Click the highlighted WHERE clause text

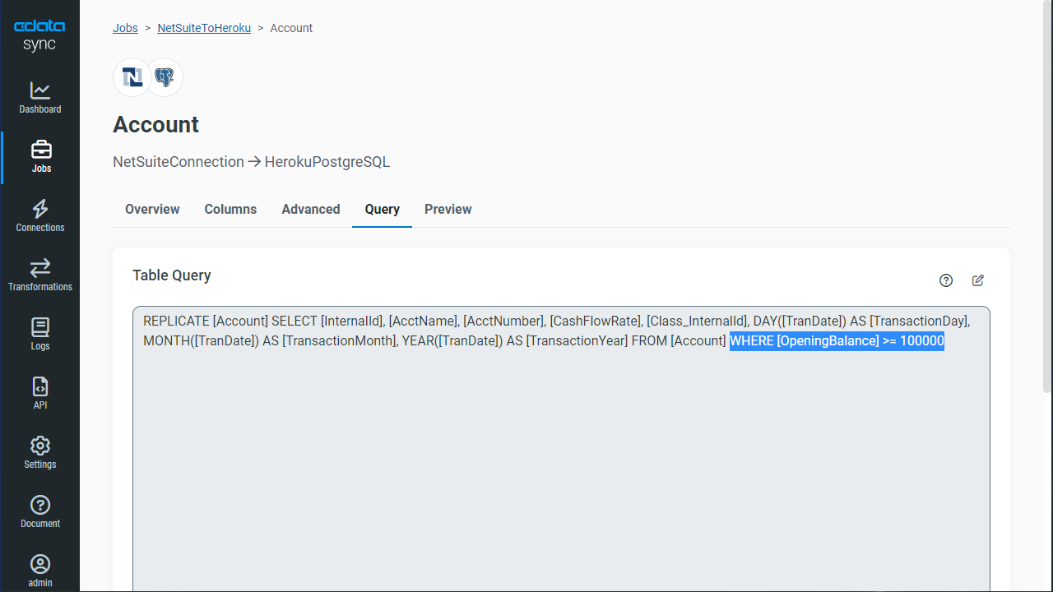[837, 340]
